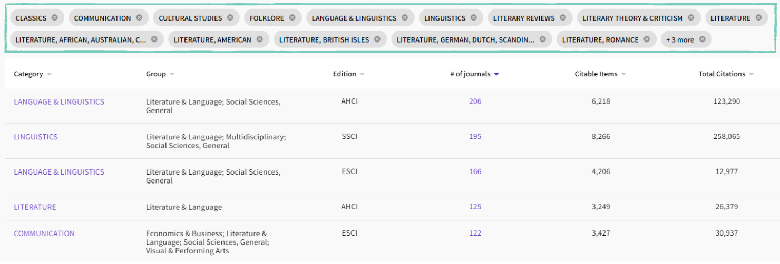
Task: Sort table by Group column arrow
Action: 172,74
